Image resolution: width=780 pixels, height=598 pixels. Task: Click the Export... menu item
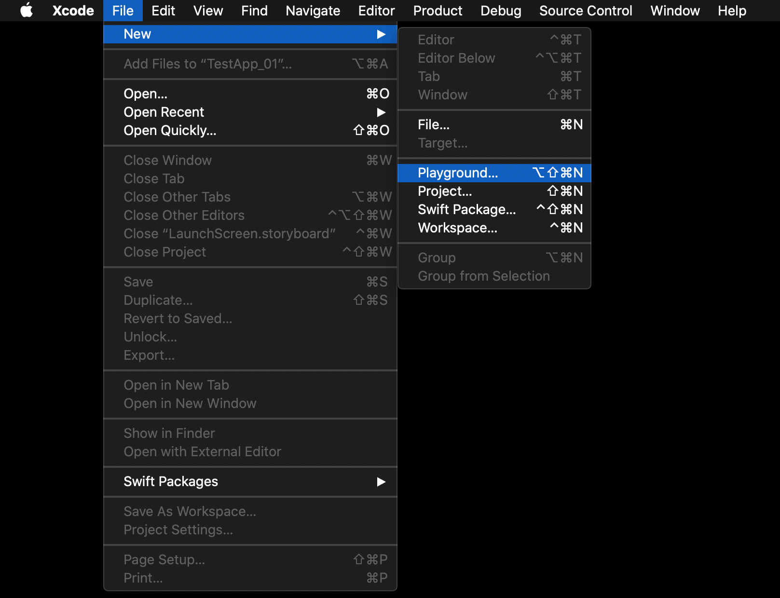pos(250,355)
